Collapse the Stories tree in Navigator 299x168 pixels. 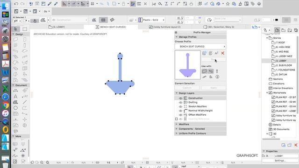(x=267, y=38)
